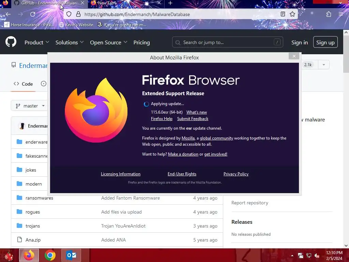
Task: Open What's new link in dialog
Action: [x=197, y=112]
